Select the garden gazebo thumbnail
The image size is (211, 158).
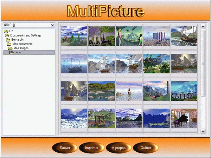pyautogui.click(x=102, y=118)
